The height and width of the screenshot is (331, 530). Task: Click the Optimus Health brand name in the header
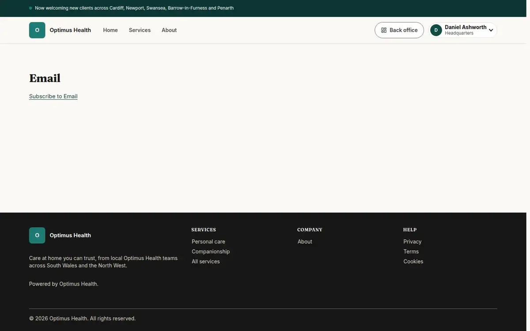(70, 30)
